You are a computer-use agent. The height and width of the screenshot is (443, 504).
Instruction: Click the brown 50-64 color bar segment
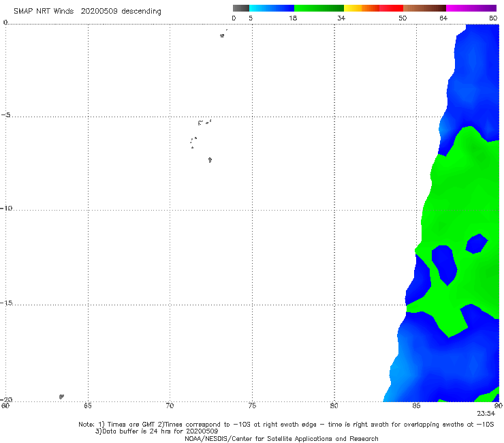424,8
